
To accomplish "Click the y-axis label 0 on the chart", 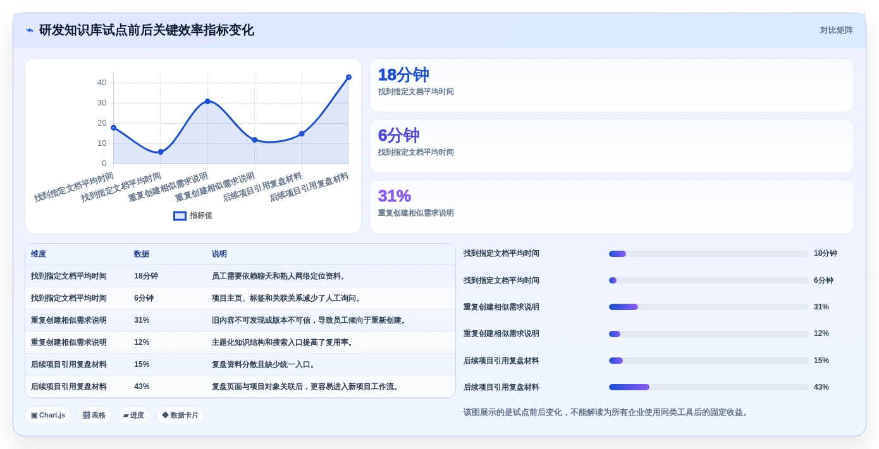I will (104, 164).
